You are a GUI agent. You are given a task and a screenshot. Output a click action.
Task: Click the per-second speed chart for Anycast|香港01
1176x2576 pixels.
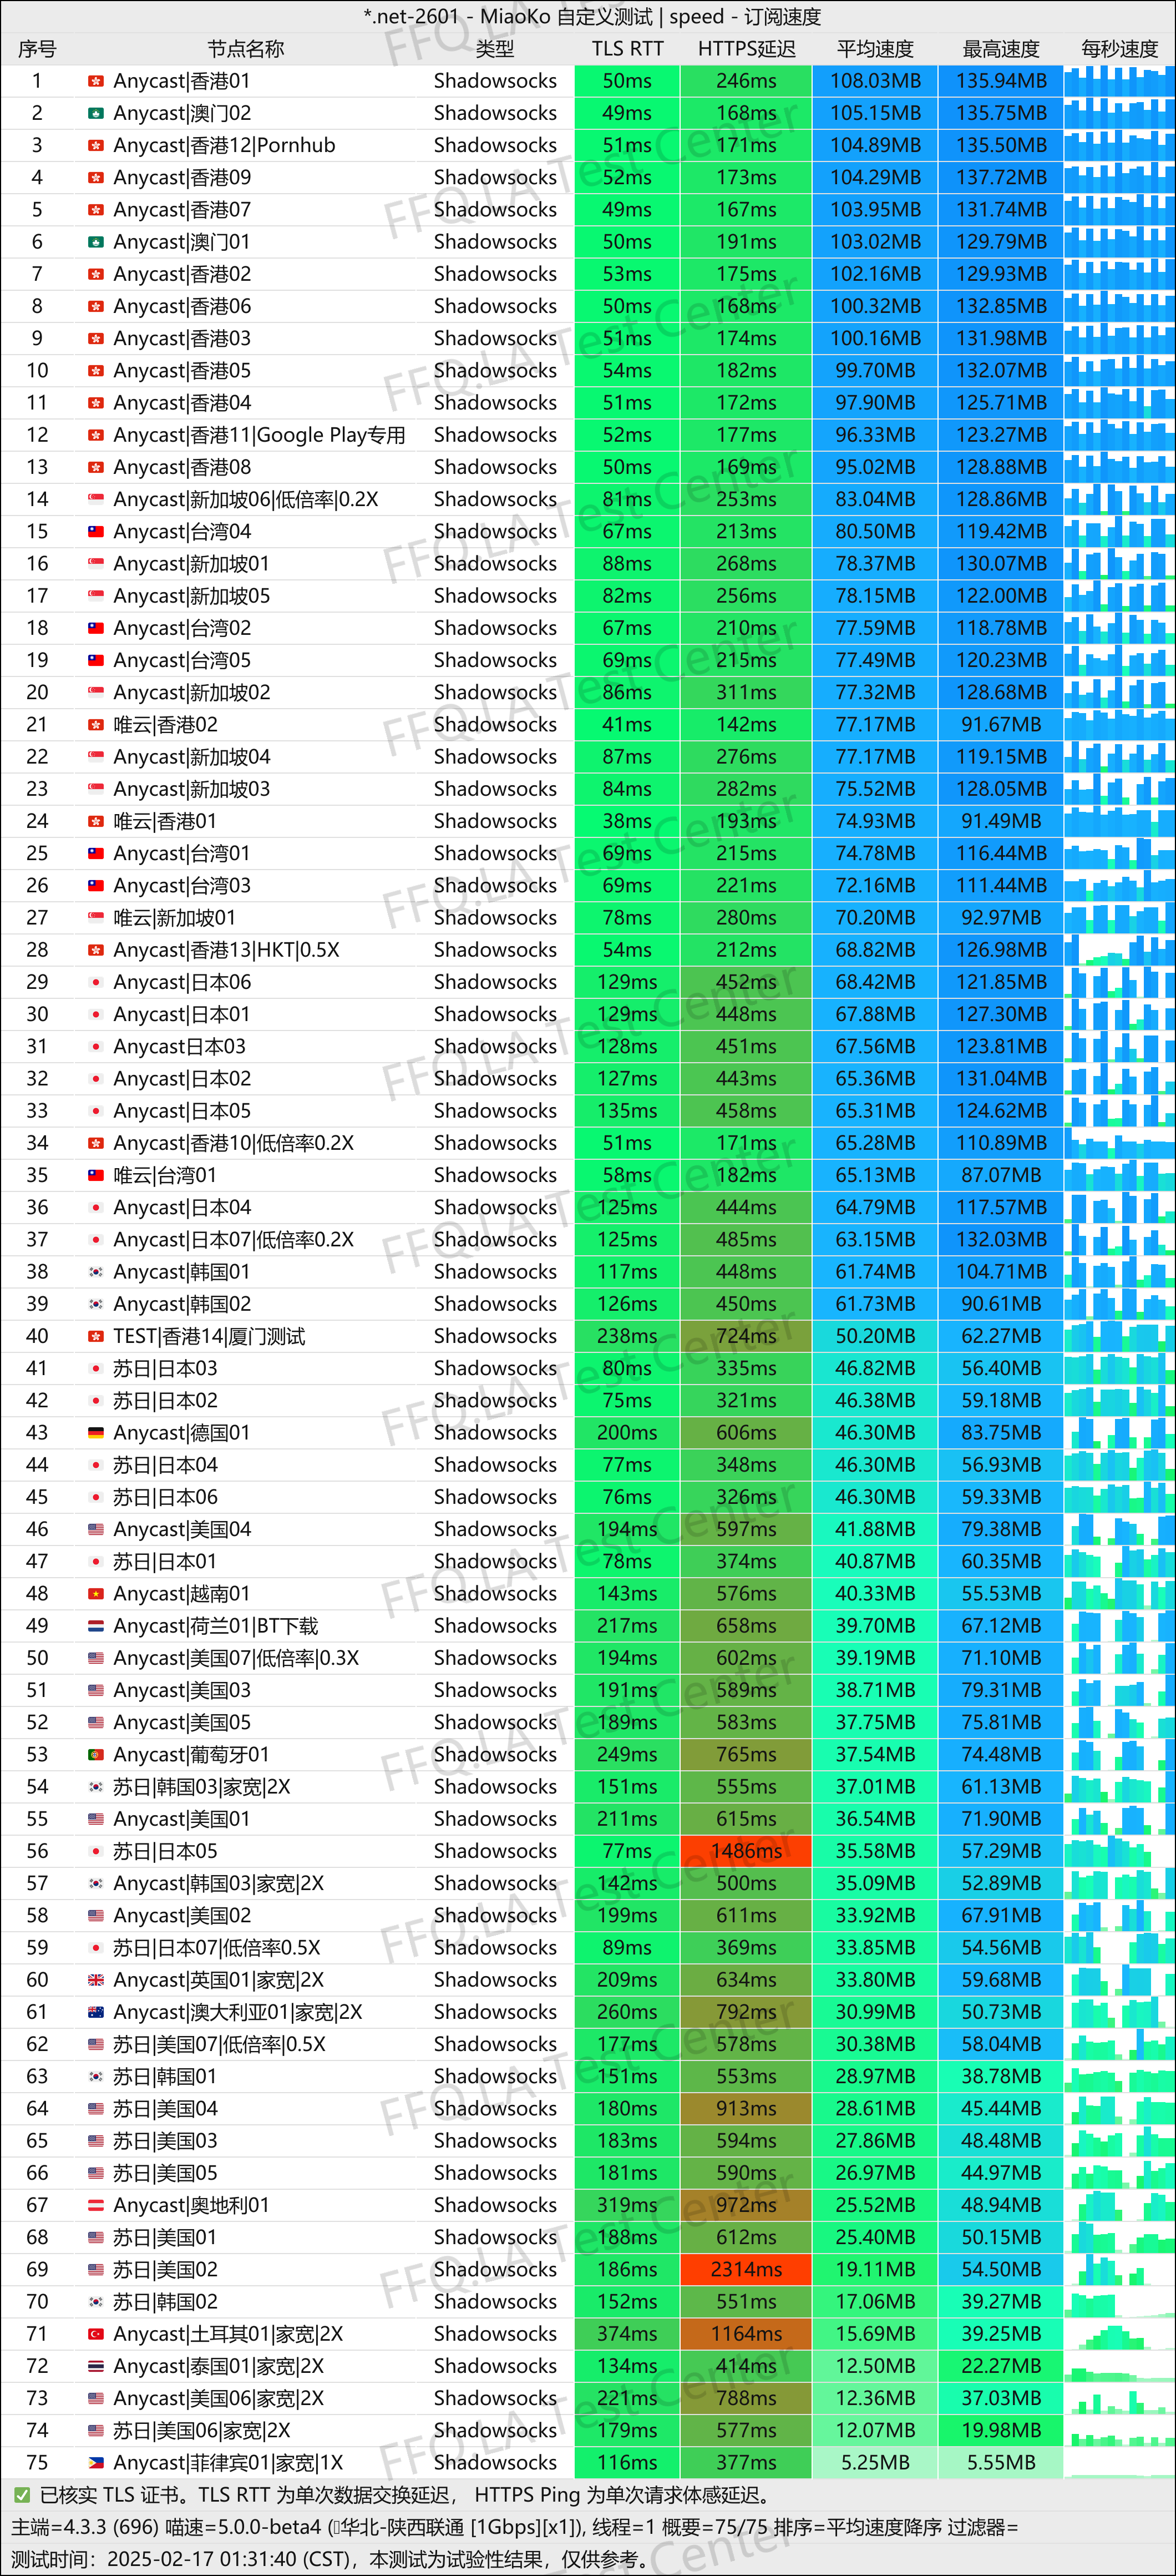pos(1120,81)
